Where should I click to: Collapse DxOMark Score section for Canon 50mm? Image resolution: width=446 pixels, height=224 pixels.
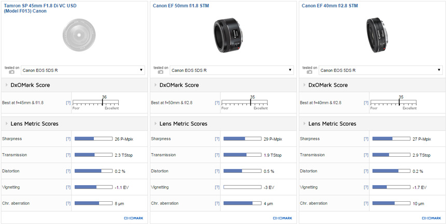coord(156,85)
